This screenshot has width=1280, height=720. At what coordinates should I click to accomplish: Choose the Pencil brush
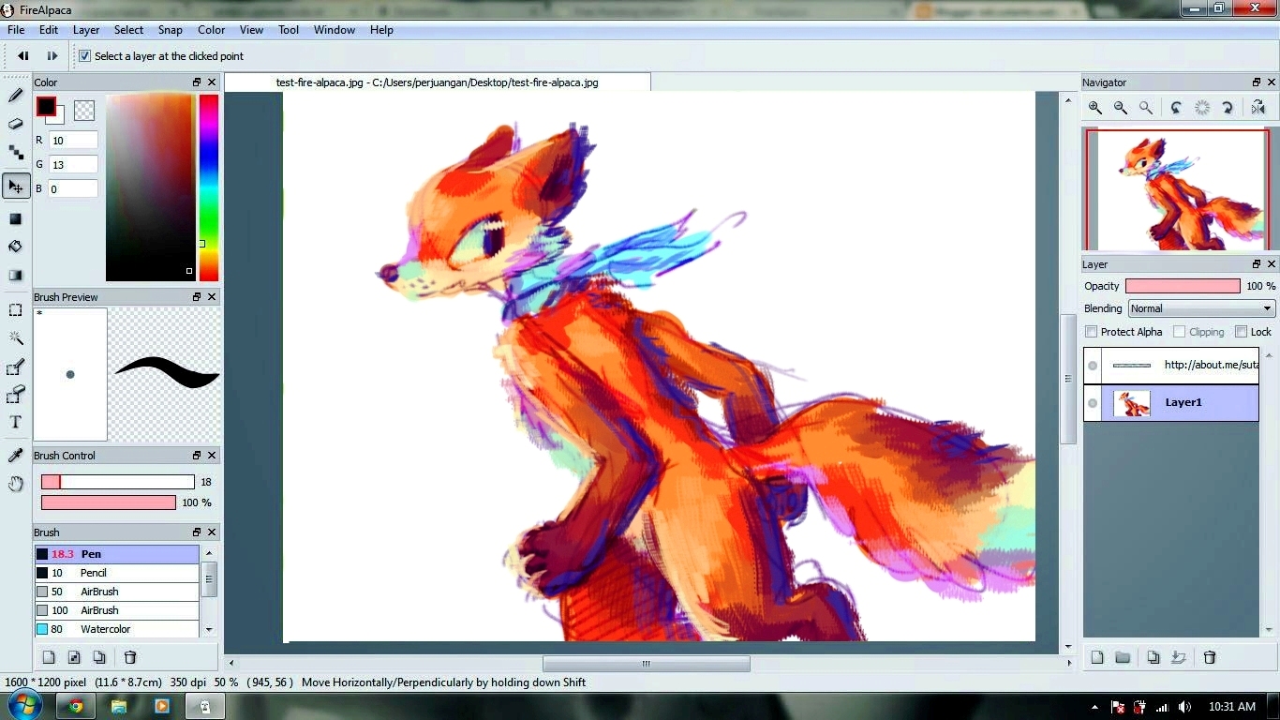(116, 573)
